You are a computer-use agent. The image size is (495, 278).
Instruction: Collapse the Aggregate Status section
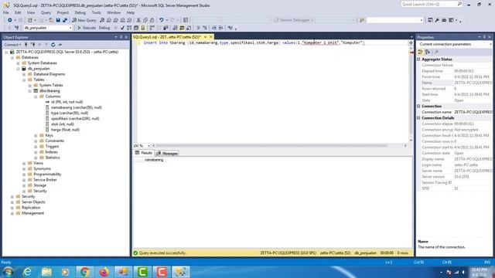click(x=419, y=59)
